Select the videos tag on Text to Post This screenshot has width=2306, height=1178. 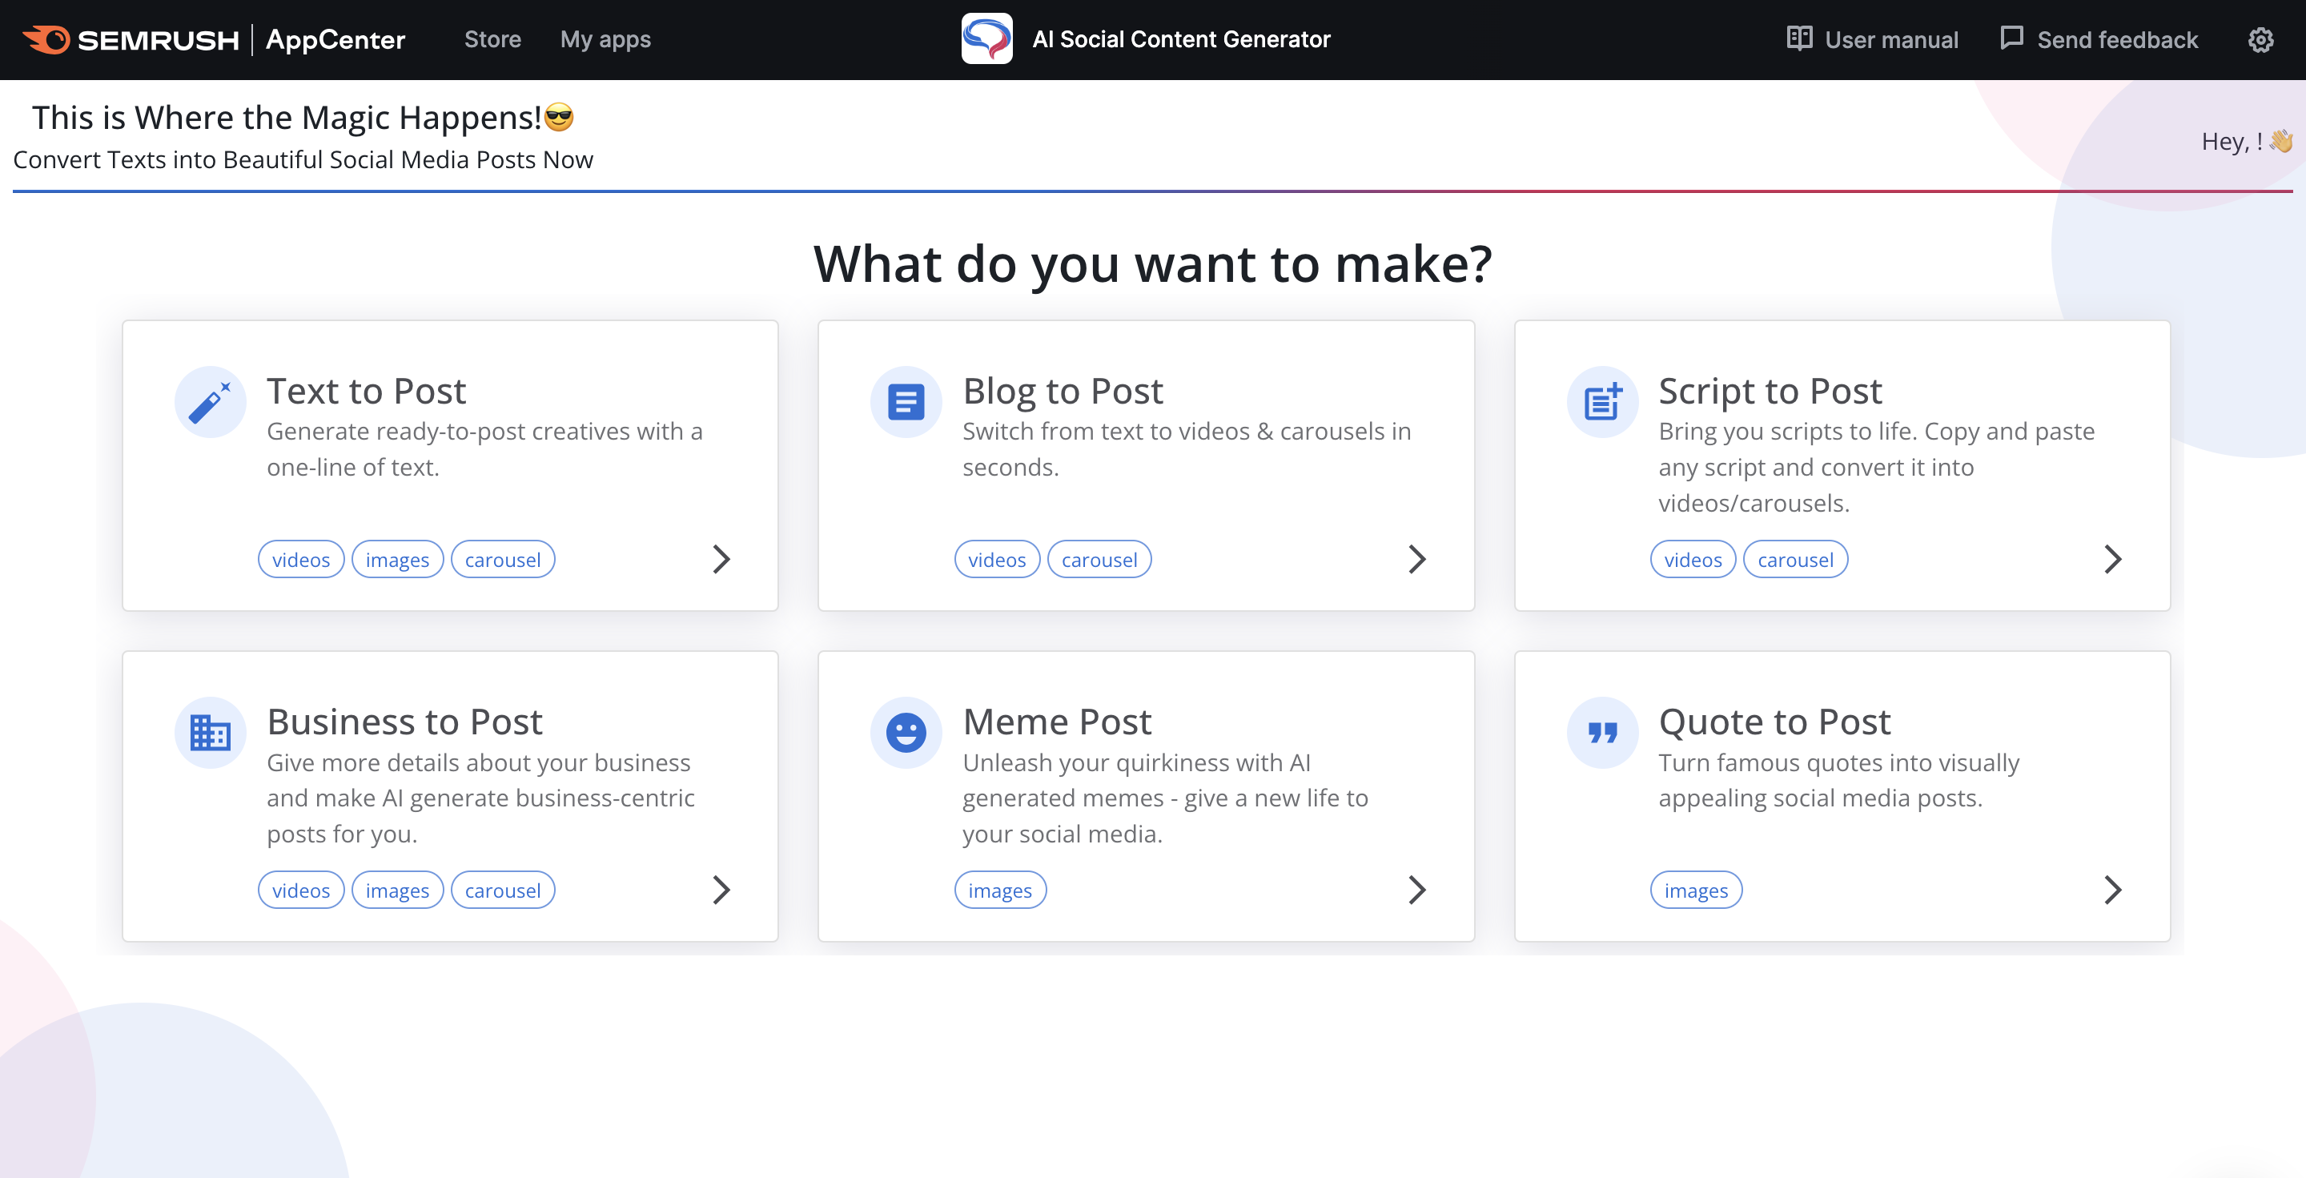(x=300, y=559)
